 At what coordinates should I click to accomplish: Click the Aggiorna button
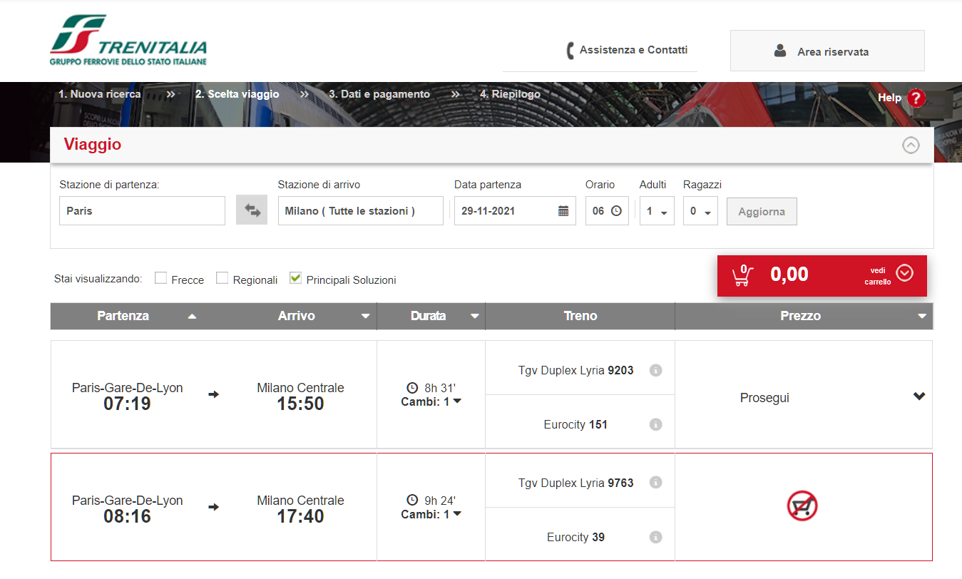[x=762, y=212]
